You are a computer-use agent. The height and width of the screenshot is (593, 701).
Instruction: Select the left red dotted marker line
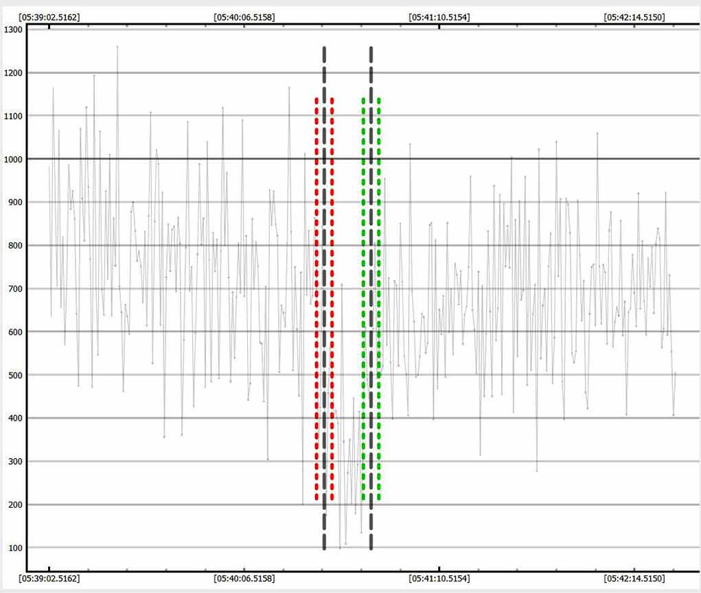click(317, 299)
